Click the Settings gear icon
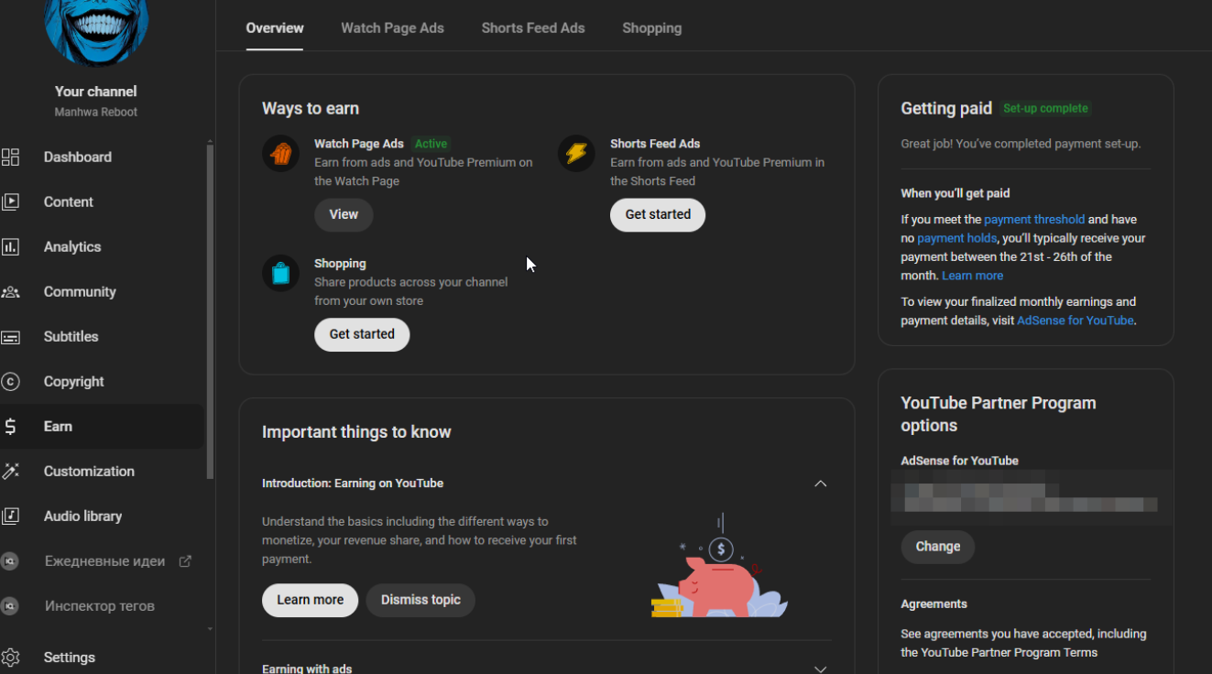Viewport: 1212px width, 674px height. point(10,658)
